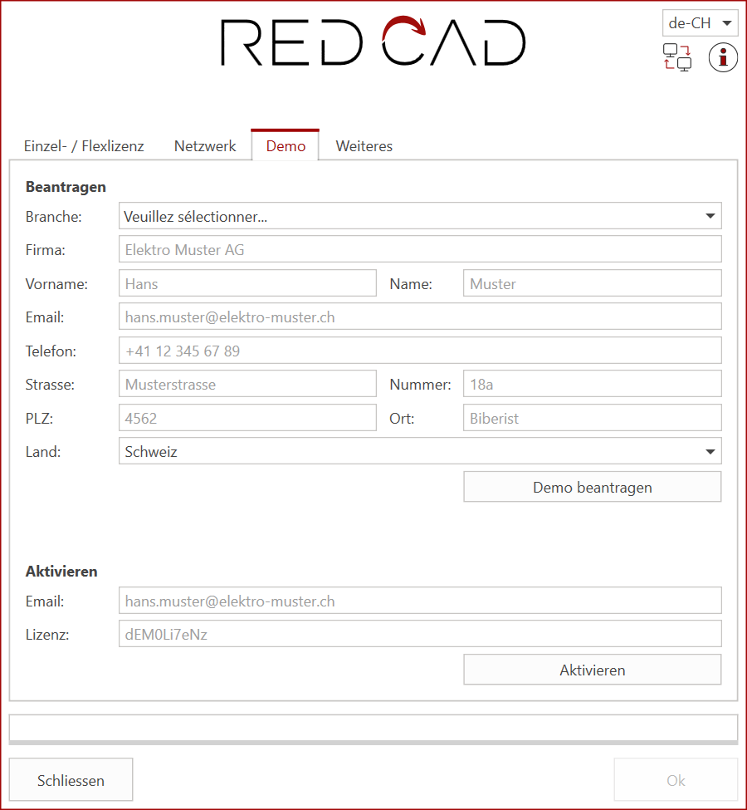Image resolution: width=747 pixels, height=810 pixels.
Task: Click the Lizenz code field
Action: 420,633
